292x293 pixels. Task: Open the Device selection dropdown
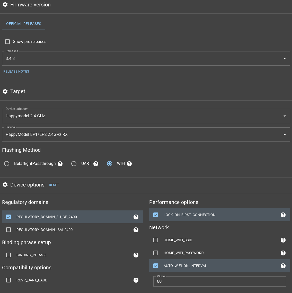[146, 135]
